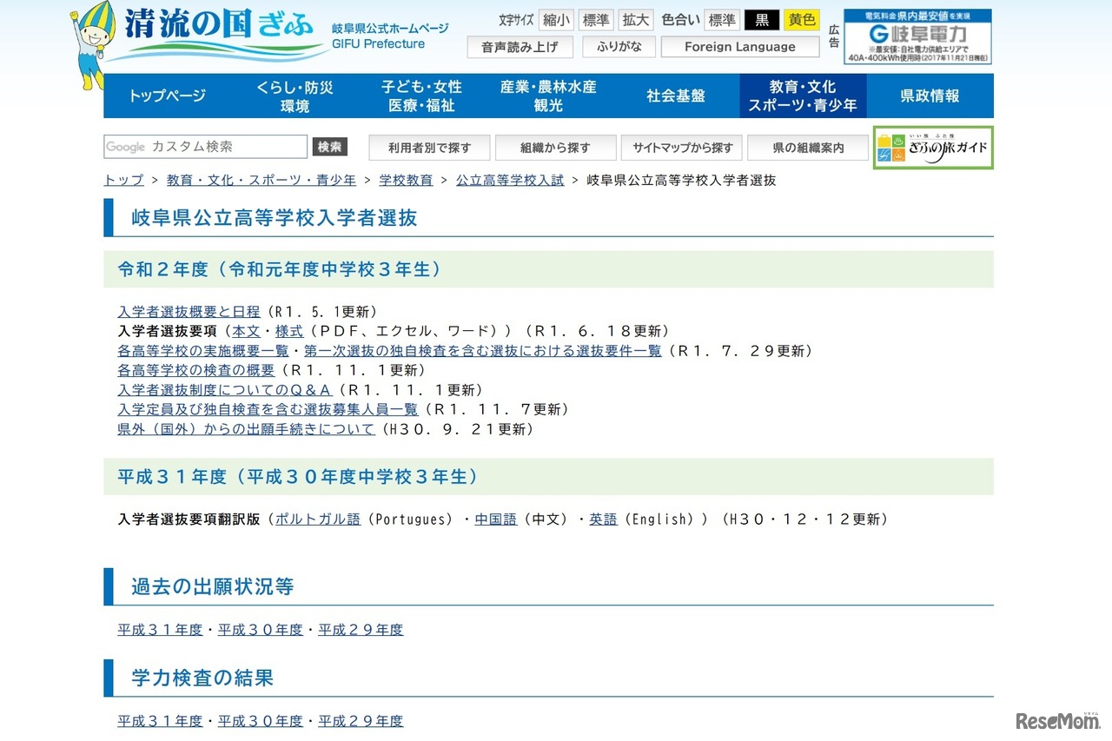Switch color scheme to 黒 (black)
Screen dimensions: 1112x741
762,19
